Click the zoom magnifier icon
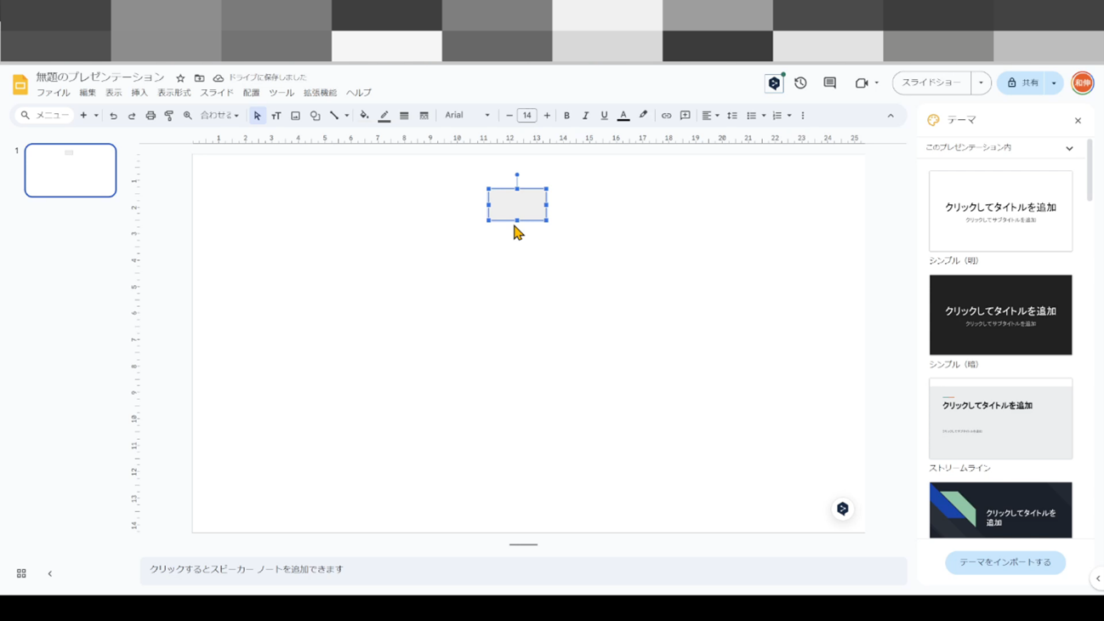Image resolution: width=1104 pixels, height=621 pixels. coord(188,116)
